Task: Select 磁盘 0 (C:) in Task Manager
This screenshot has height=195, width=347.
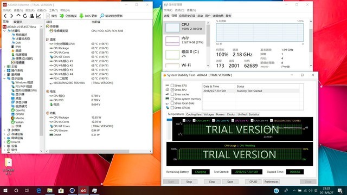Action: (185, 54)
